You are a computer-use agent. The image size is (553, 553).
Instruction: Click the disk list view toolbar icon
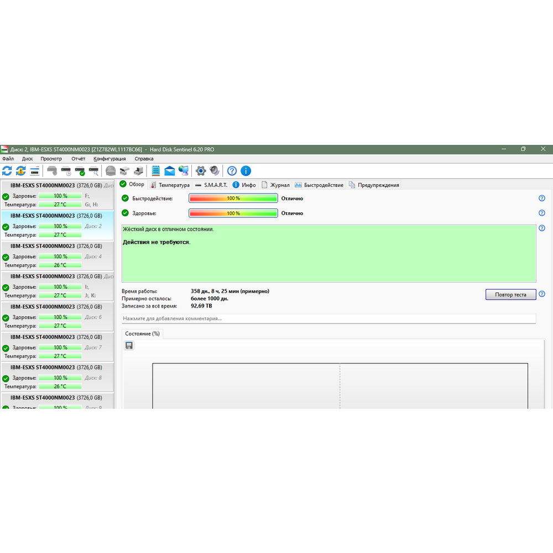tap(34, 171)
